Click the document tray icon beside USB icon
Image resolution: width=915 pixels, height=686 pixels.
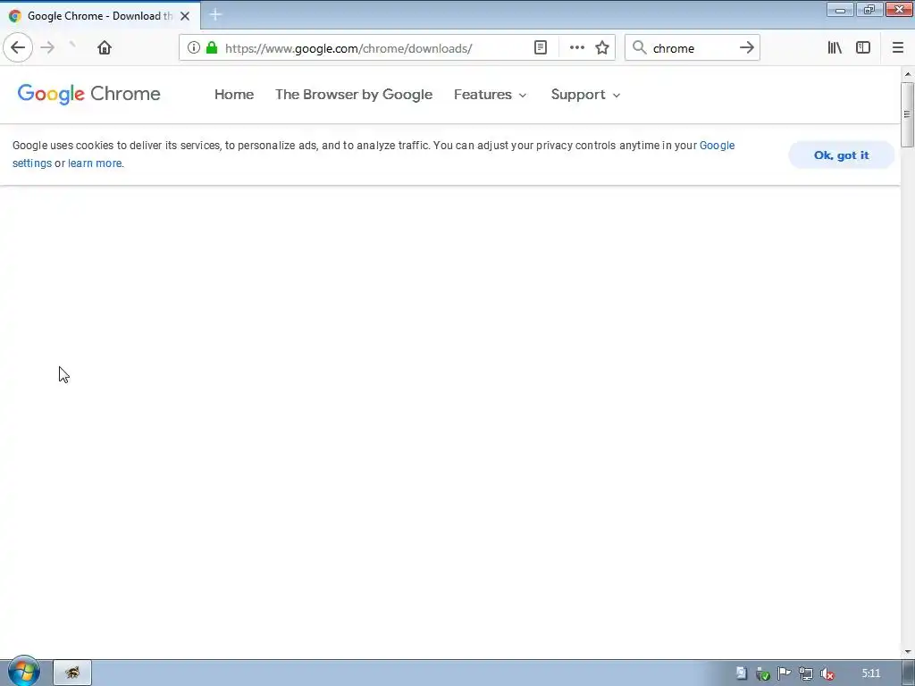(x=741, y=673)
